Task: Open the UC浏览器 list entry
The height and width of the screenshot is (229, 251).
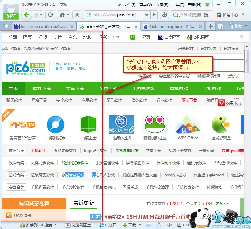Action: coord(22,216)
